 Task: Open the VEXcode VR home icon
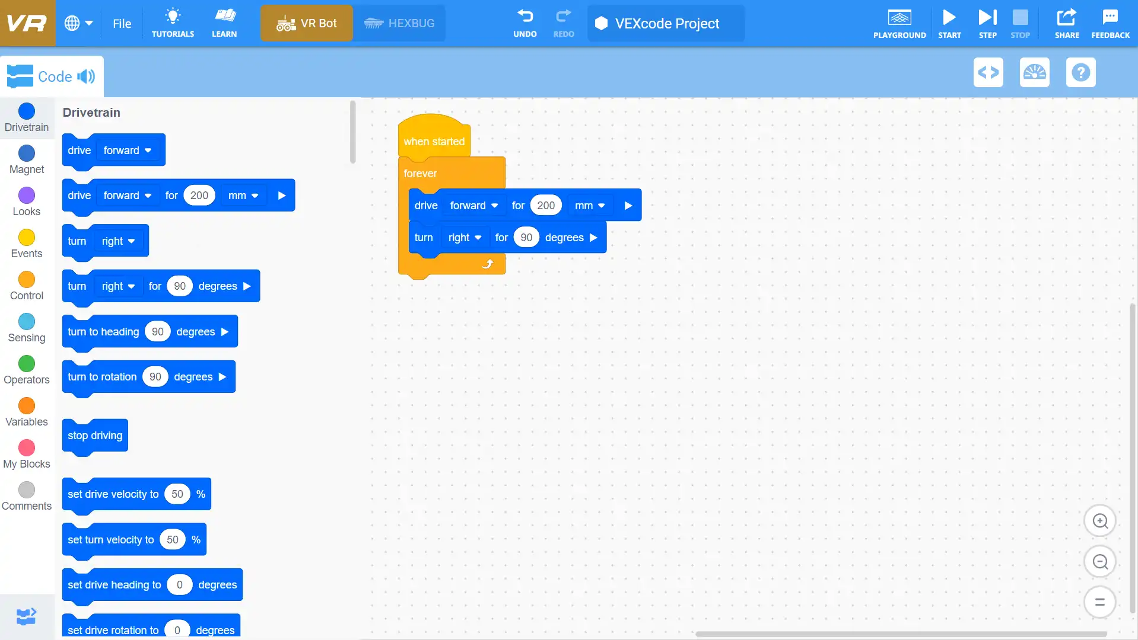click(x=27, y=23)
